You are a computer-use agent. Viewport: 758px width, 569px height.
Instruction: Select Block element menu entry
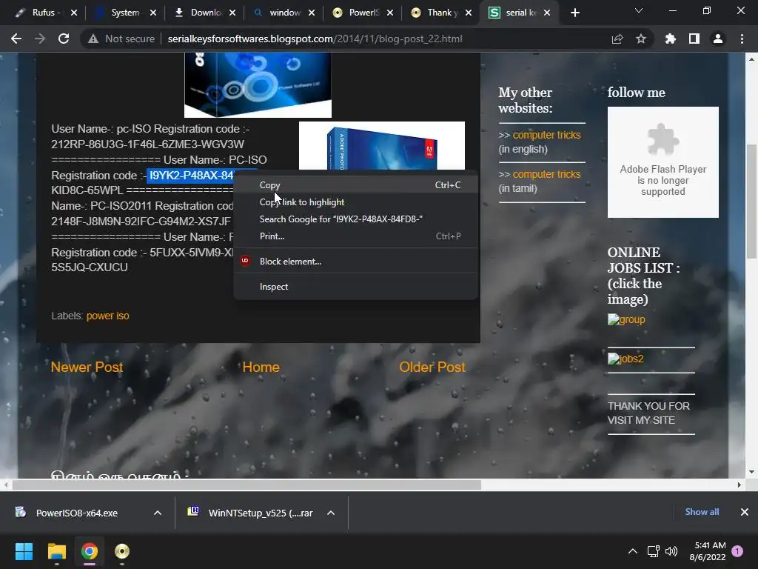click(356, 262)
